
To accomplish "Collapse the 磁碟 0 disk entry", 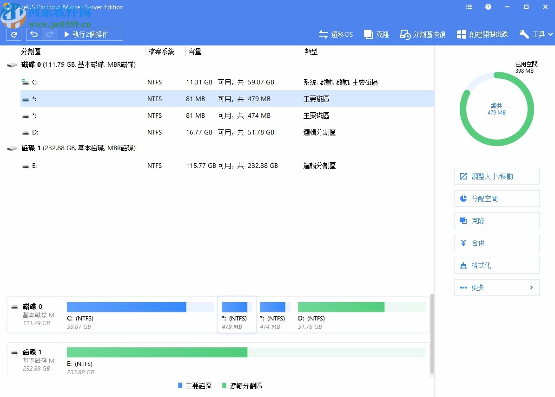I will (12, 65).
